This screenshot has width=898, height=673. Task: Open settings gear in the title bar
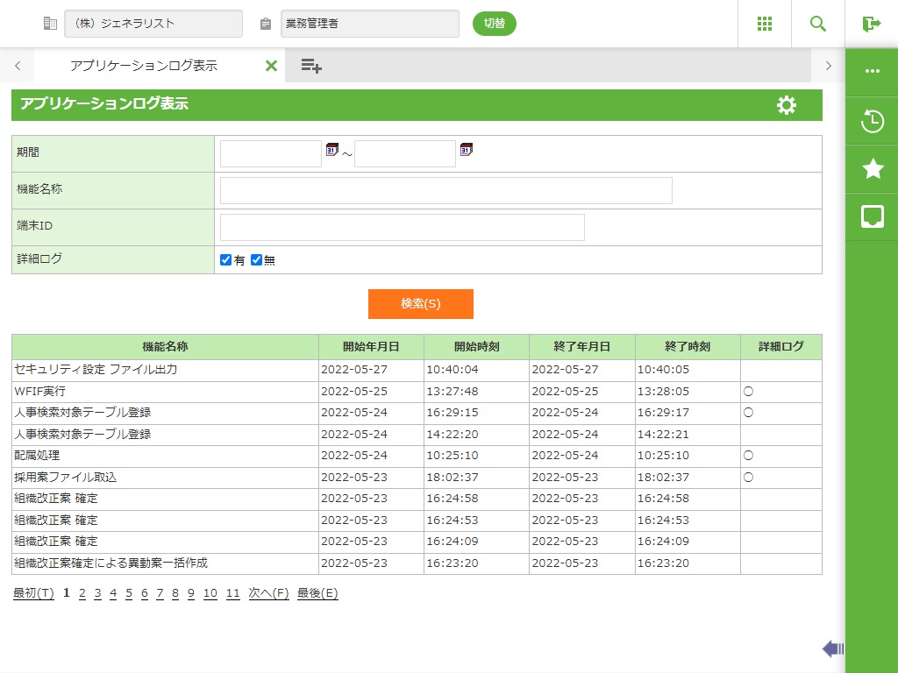coord(787,105)
